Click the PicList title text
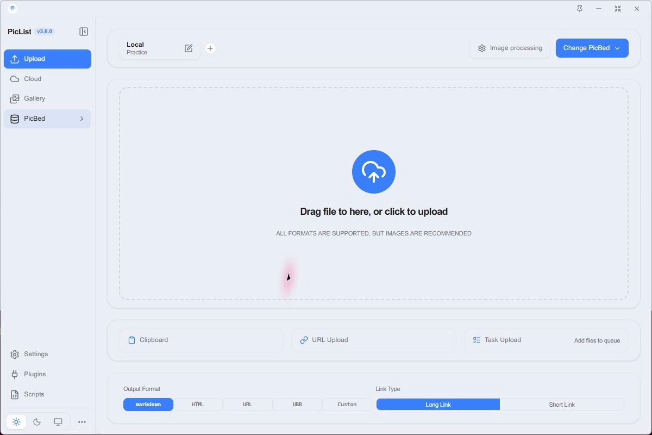This screenshot has width=652, height=435. pos(20,32)
